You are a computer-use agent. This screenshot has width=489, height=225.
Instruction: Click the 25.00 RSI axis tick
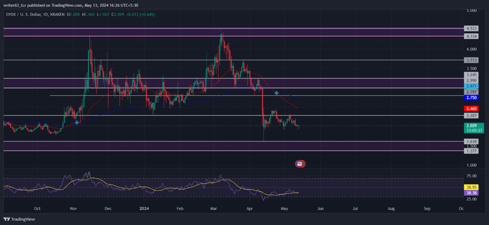pos(471,199)
